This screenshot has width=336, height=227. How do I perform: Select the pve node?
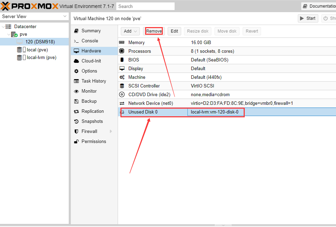(23, 34)
